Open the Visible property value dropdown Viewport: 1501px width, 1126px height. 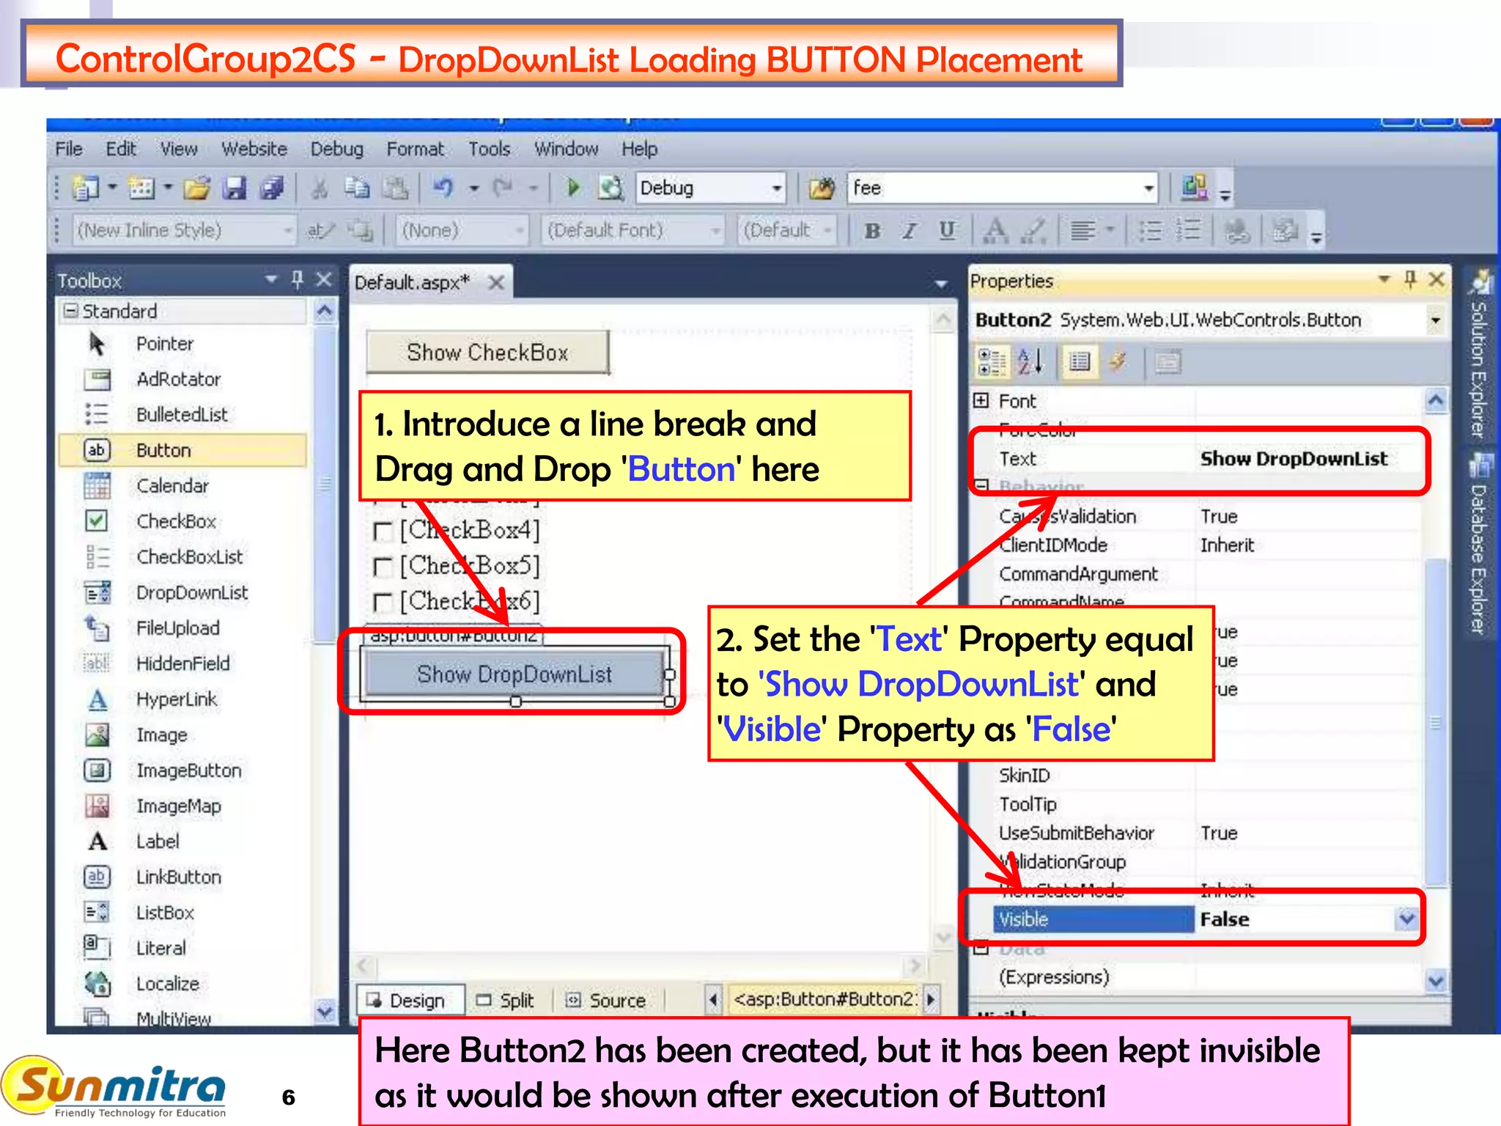[x=1406, y=919]
